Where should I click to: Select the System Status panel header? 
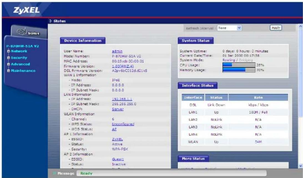coord(196,40)
